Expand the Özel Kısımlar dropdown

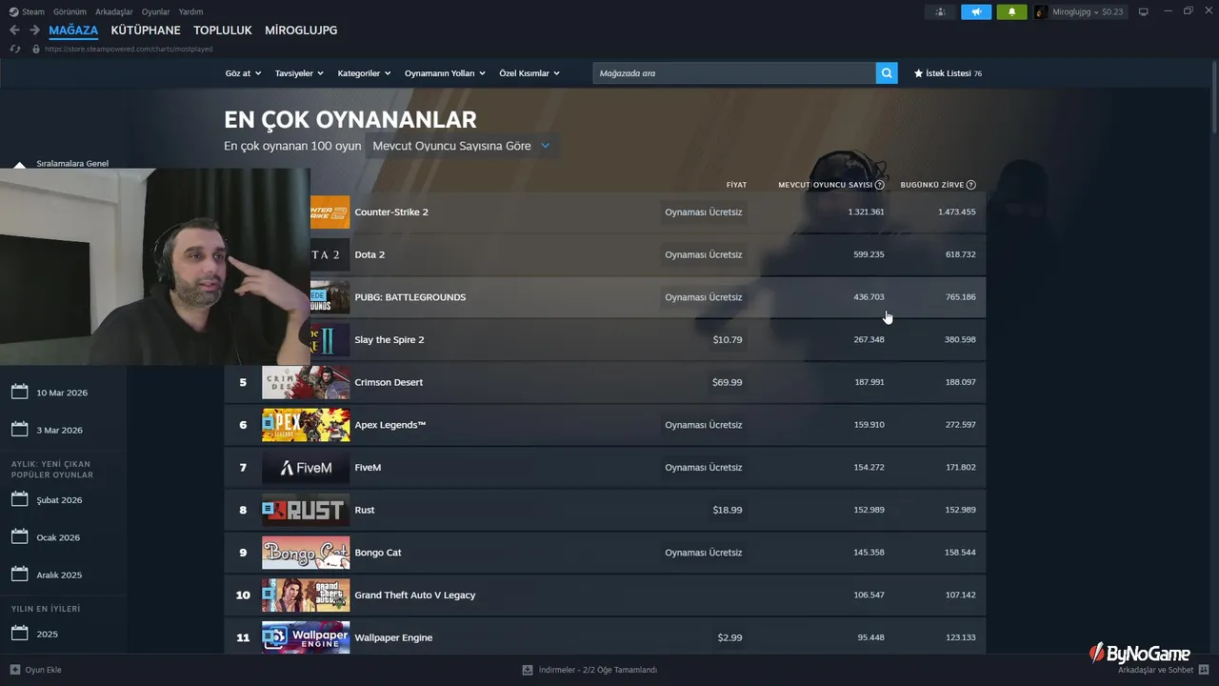(x=530, y=73)
